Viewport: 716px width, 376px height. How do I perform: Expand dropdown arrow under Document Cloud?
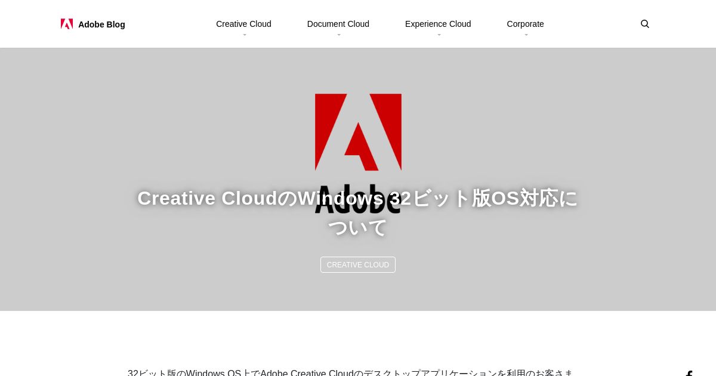coord(339,35)
